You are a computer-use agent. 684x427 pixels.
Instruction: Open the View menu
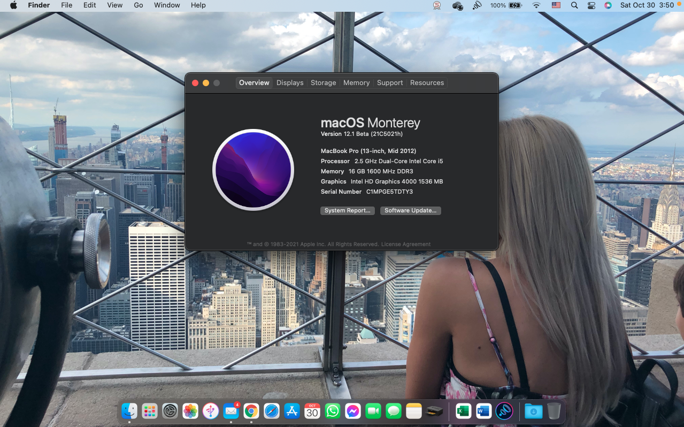point(115,5)
